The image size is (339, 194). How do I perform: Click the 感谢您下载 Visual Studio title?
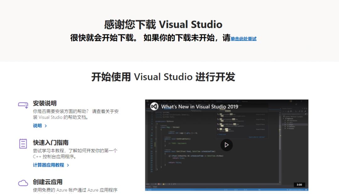click(x=163, y=24)
